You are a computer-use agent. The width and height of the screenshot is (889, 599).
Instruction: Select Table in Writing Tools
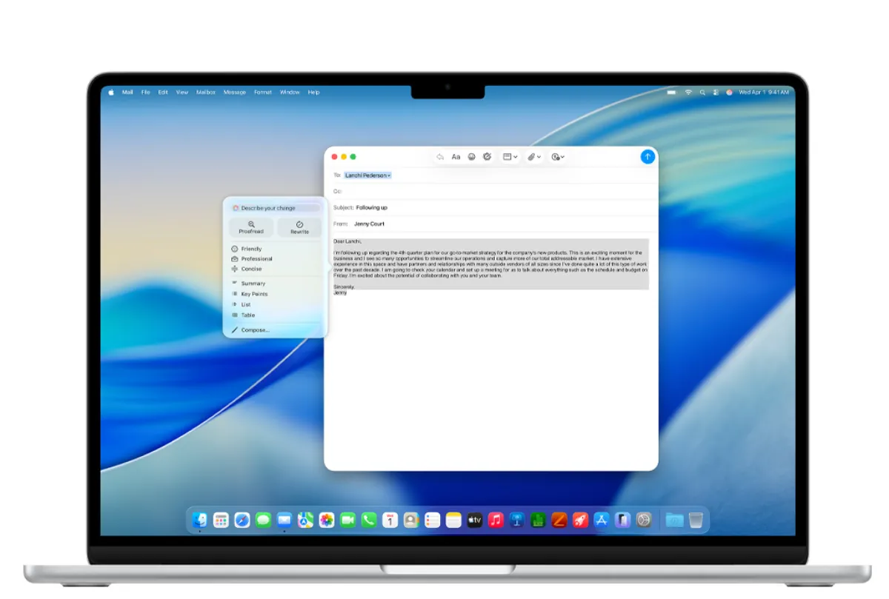243,315
